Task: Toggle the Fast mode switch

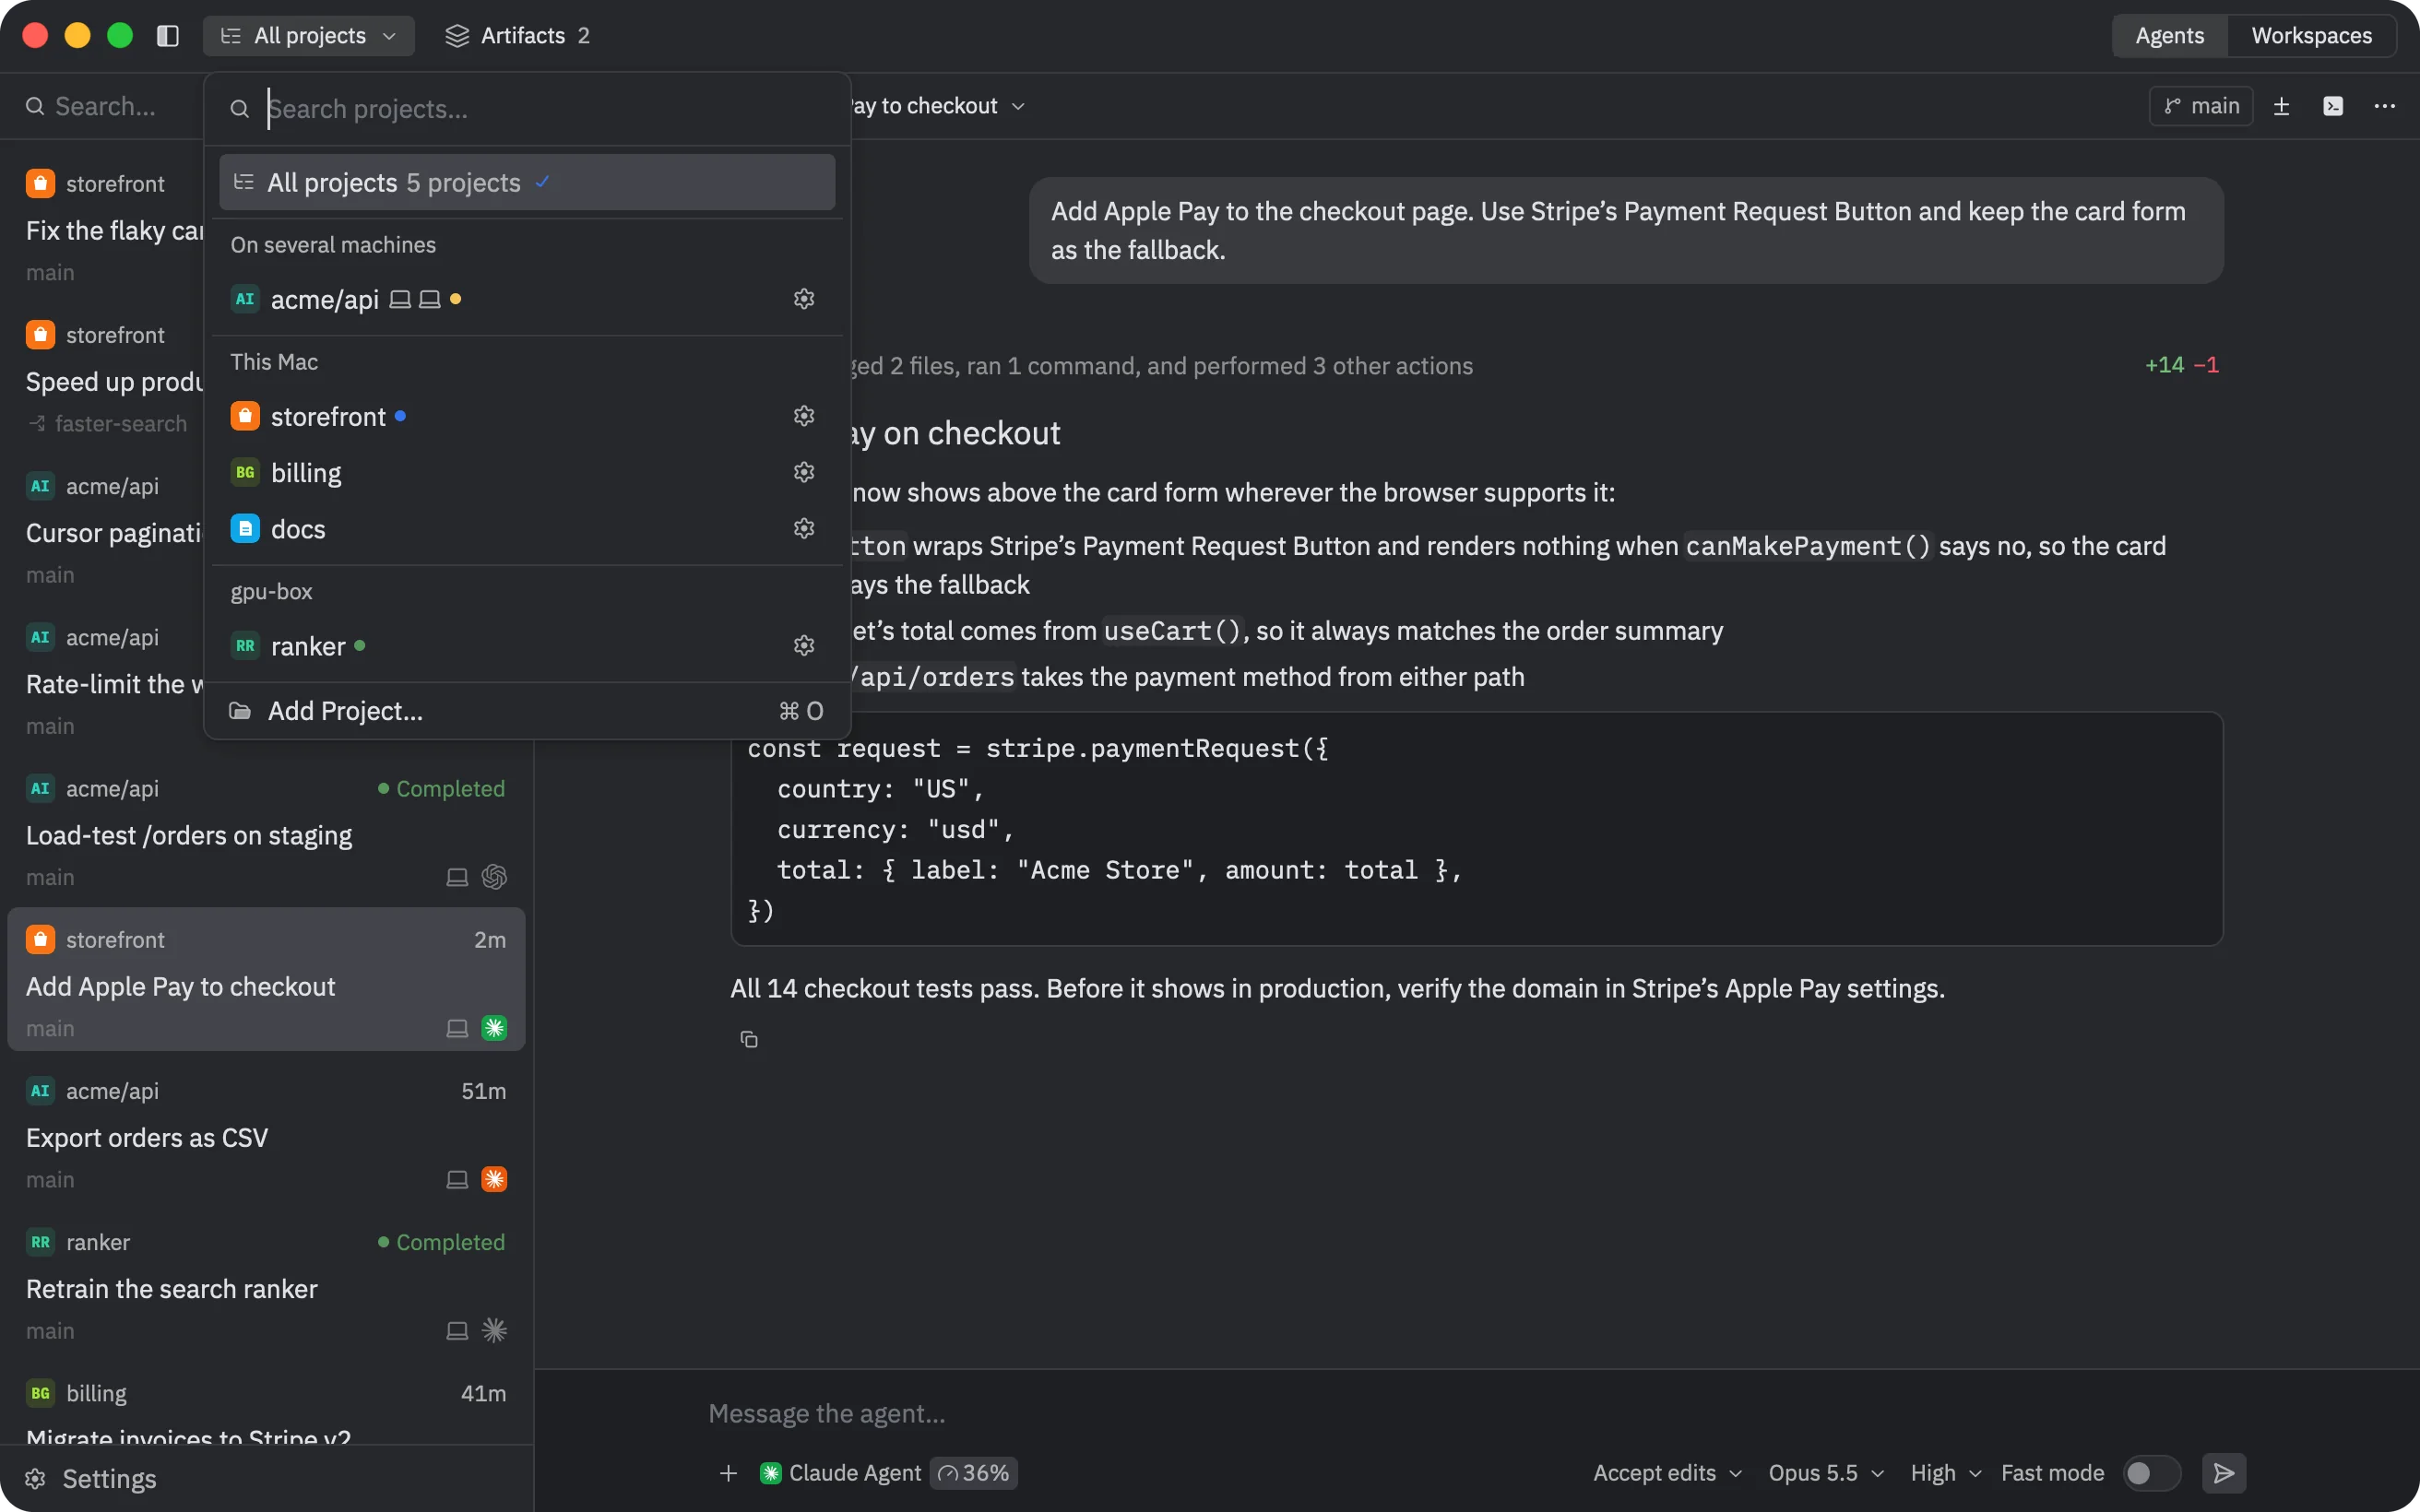Action: coord(2151,1473)
